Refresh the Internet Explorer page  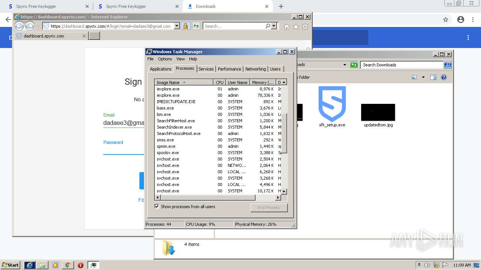pyautogui.click(x=196, y=26)
